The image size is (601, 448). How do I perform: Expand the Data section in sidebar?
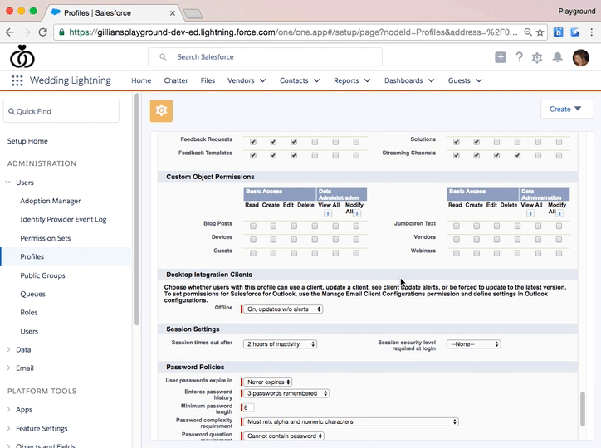click(8, 349)
